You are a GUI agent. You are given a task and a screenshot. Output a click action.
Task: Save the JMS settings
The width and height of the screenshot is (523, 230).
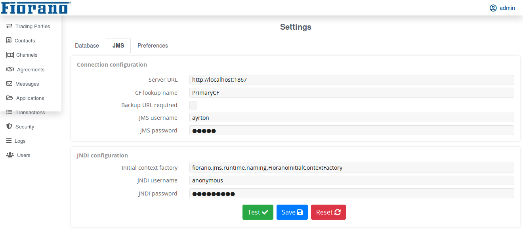coord(292,212)
